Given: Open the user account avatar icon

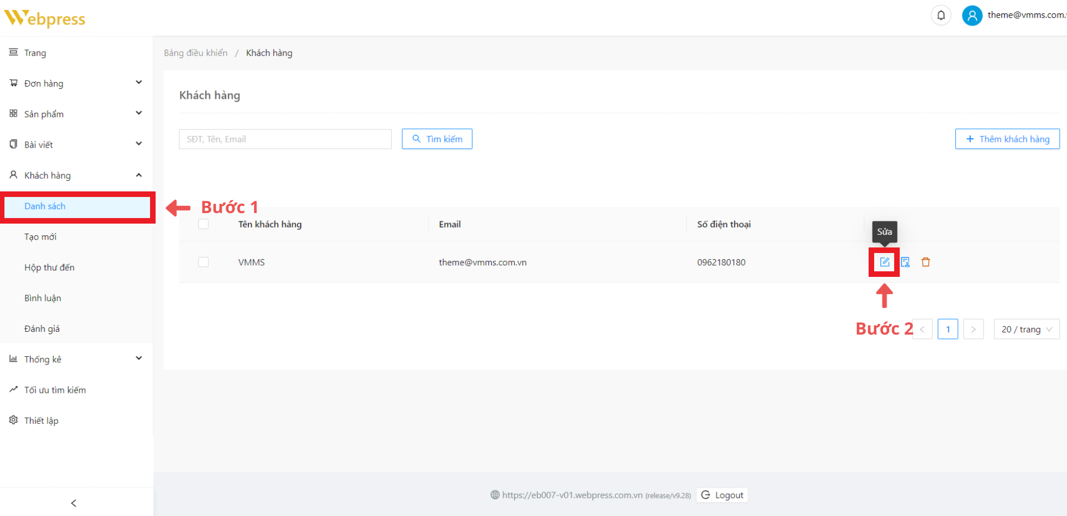Looking at the screenshot, I should (x=972, y=16).
